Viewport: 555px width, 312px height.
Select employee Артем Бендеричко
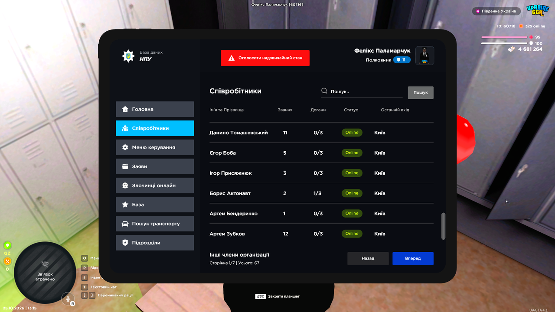tap(321, 214)
